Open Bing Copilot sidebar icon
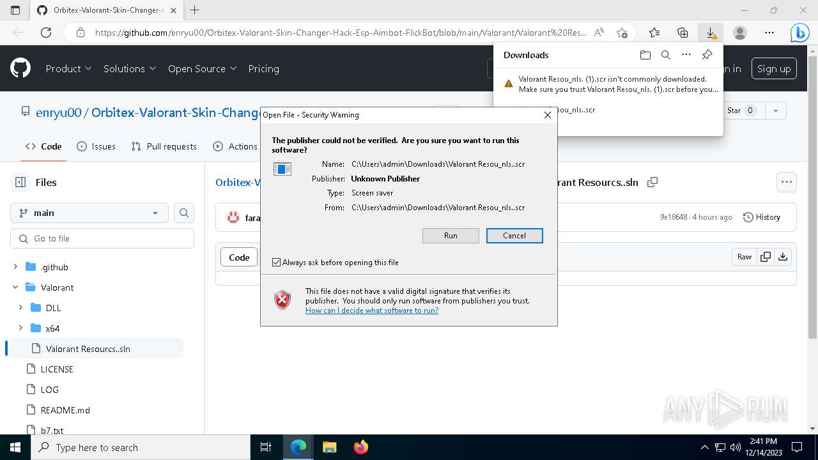The height and width of the screenshot is (460, 818). pos(799,33)
